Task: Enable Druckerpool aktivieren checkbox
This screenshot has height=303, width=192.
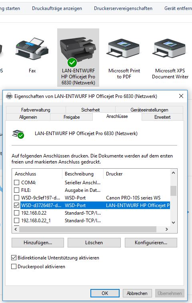Action: tap(14, 267)
